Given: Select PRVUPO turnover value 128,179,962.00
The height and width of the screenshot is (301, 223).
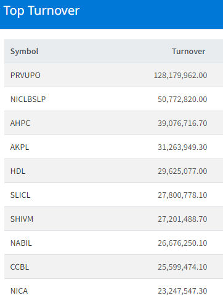Looking at the screenshot, I should click(x=180, y=76).
